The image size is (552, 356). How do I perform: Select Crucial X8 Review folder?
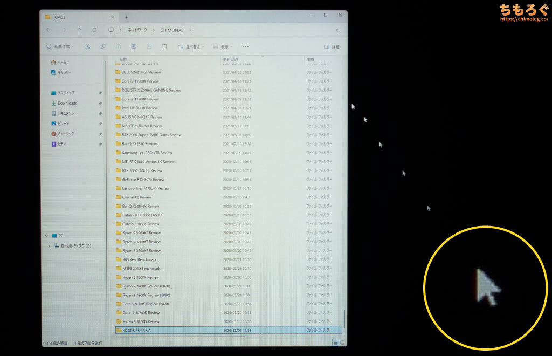tap(137, 197)
